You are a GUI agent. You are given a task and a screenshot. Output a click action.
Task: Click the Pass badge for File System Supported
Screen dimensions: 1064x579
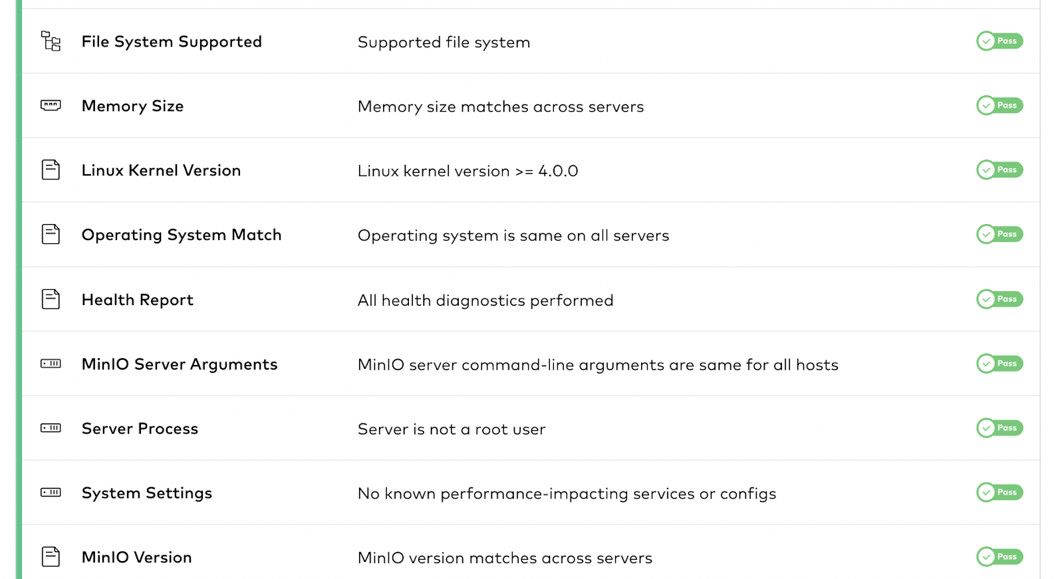click(x=999, y=41)
